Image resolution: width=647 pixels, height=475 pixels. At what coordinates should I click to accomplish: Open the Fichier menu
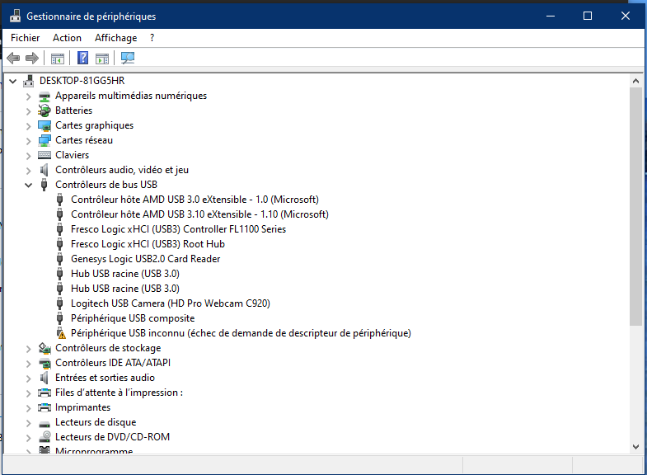tap(26, 38)
